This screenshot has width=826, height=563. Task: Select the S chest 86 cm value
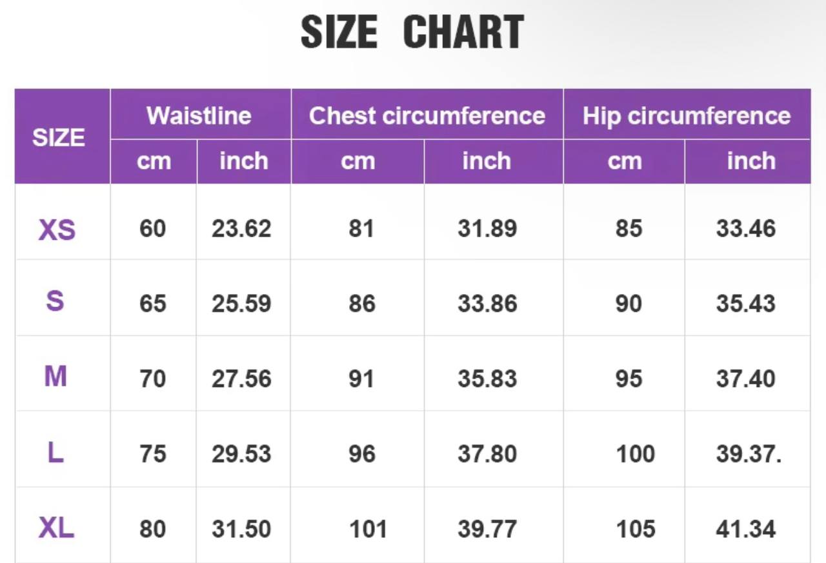click(361, 303)
